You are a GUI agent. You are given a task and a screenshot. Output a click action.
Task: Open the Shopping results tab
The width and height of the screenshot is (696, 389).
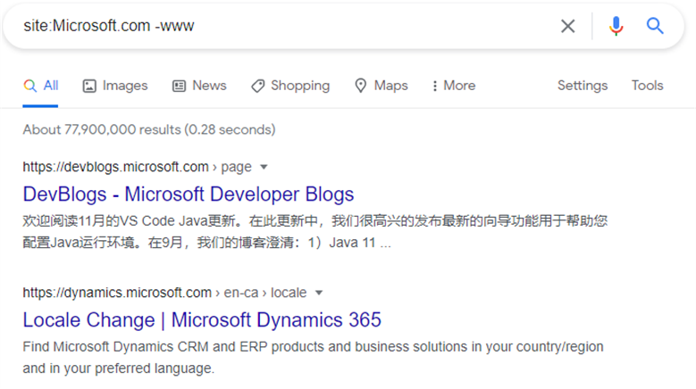[x=290, y=86]
